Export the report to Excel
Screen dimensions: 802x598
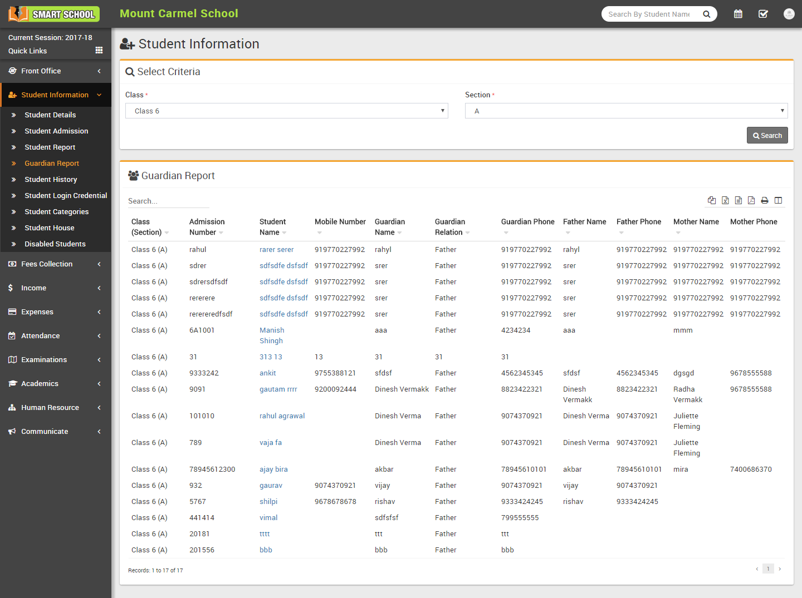click(x=725, y=200)
